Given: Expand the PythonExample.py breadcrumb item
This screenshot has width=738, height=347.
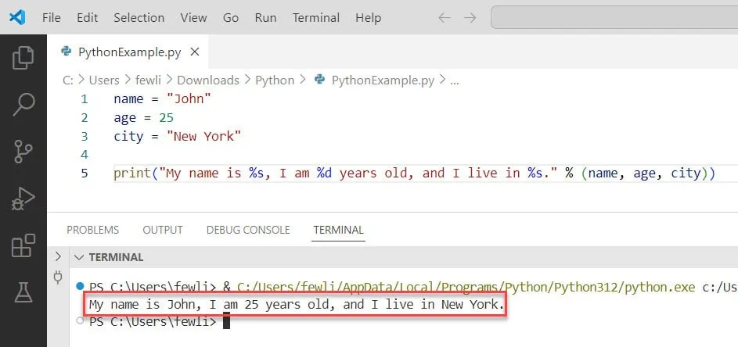Looking at the screenshot, I should coord(383,80).
